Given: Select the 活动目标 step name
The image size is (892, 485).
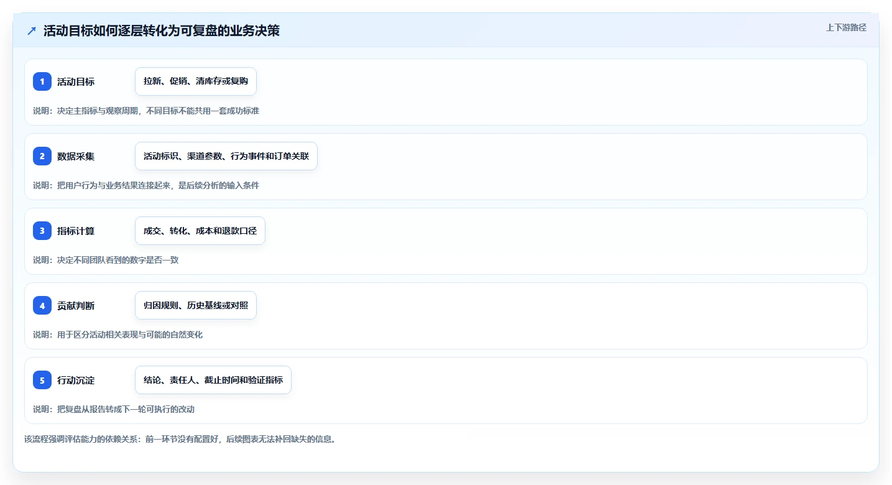Looking at the screenshot, I should [76, 81].
